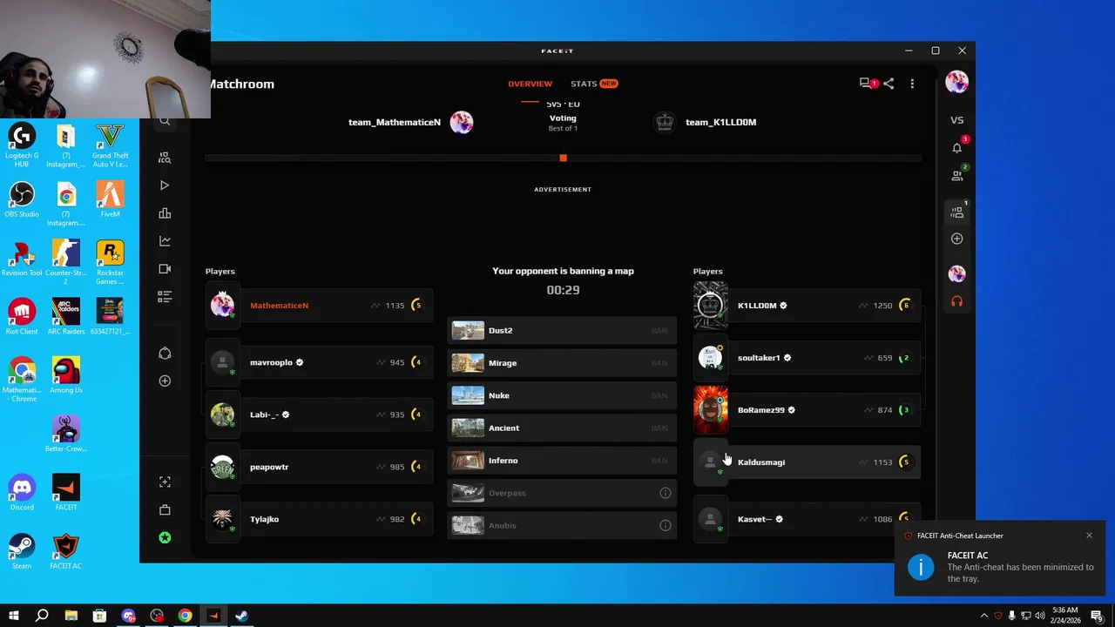Open the three-dot more options menu
This screenshot has height=627, width=1115.
[x=912, y=84]
